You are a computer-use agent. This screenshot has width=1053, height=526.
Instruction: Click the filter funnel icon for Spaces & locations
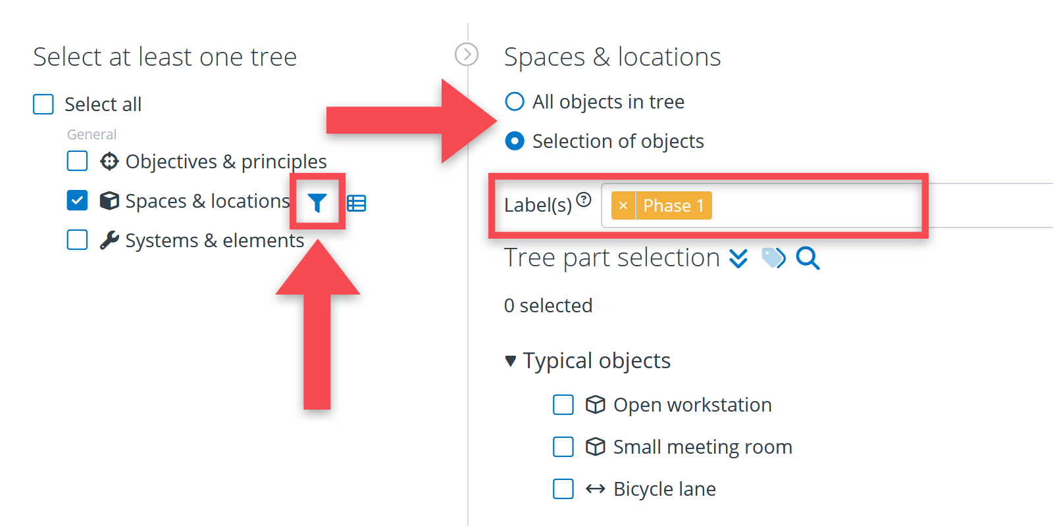317,203
